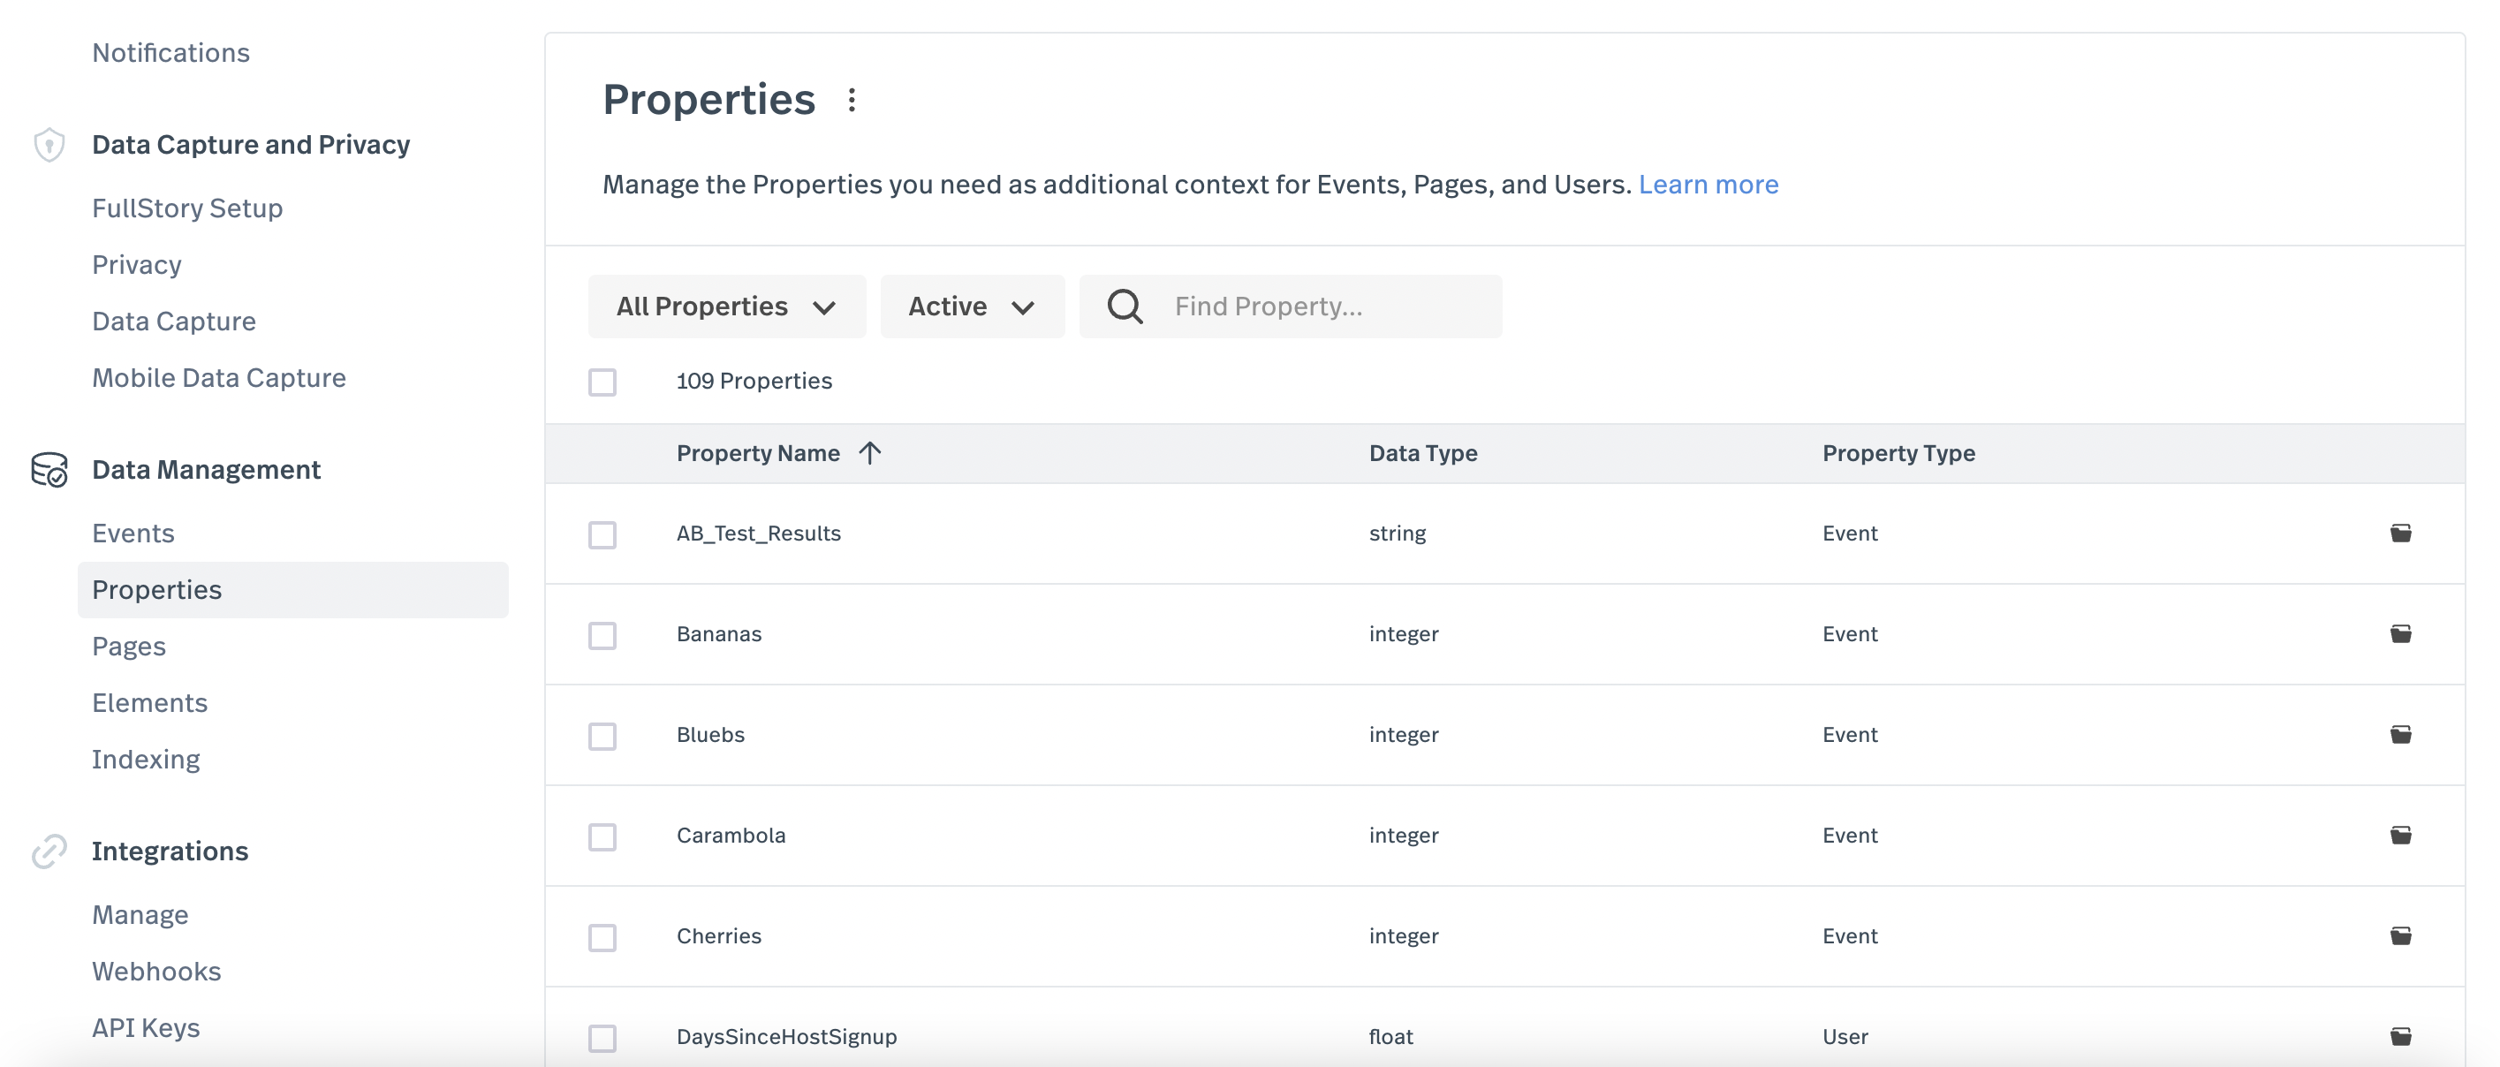The width and height of the screenshot is (2500, 1067).
Task: Click the Property Type column header
Action: (x=1898, y=453)
